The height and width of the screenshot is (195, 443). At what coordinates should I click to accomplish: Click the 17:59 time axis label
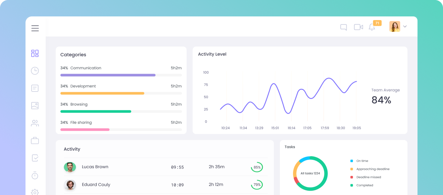point(325,128)
